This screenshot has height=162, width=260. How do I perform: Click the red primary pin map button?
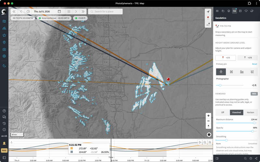208,18
